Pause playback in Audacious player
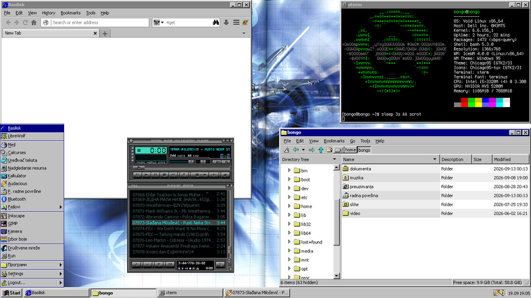 155,175
